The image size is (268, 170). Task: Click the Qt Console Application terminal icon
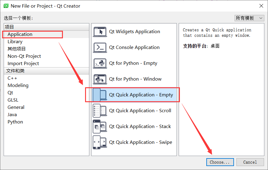pyautogui.click(x=100, y=47)
